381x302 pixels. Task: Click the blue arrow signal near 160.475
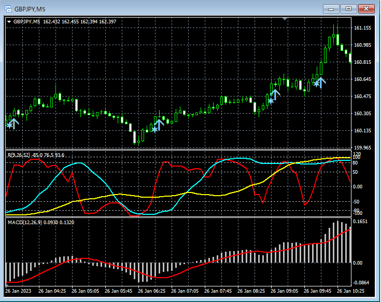[274, 95]
